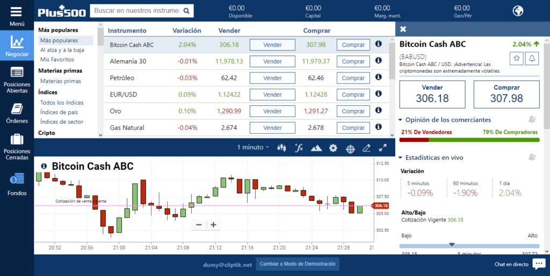Image resolution: width=550 pixels, height=276 pixels.
Task: Toggle the crosshair icon on chart toolbar
Action: (x=350, y=149)
